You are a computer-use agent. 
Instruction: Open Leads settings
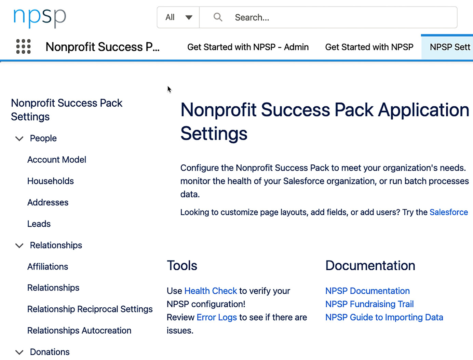pyautogui.click(x=39, y=224)
